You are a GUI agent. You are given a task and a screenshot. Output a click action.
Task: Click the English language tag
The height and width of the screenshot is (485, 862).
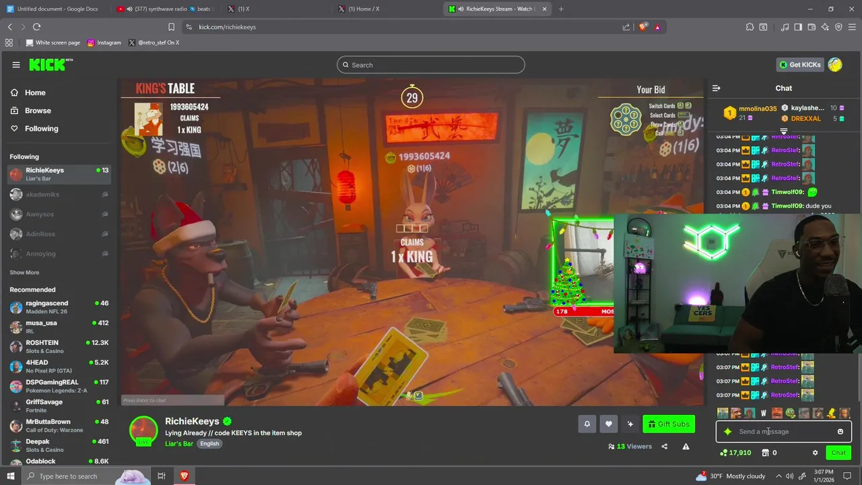pos(209,444)
